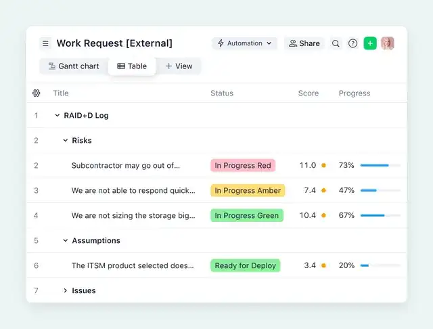Open the Automation dropdown
433x329 pixels.
point(244,43)
